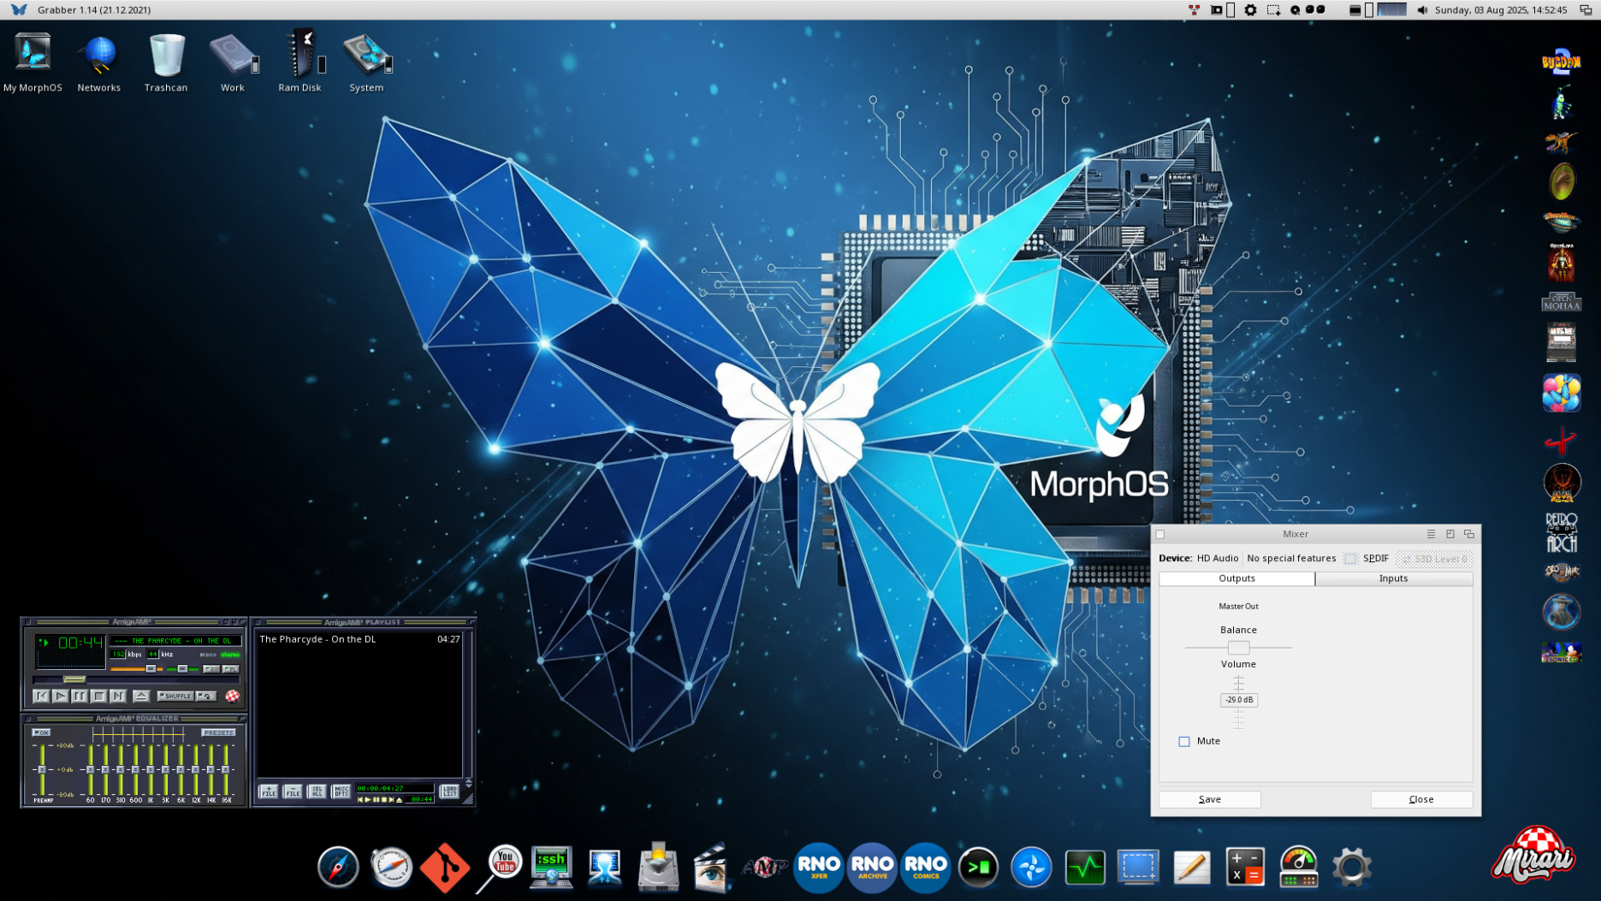Click the Next track button in AmigaAMP
The image size is (1601, 901).
click(x=118, y=696)
